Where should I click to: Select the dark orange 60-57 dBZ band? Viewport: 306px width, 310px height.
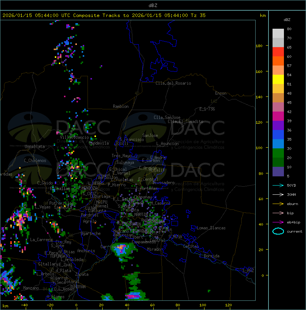(x=278, y=61)
